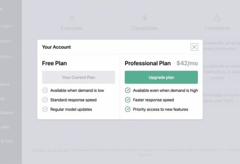
Task: Click green checkmark beside Available even when demand is high
Action: click(x=128, y=90)
